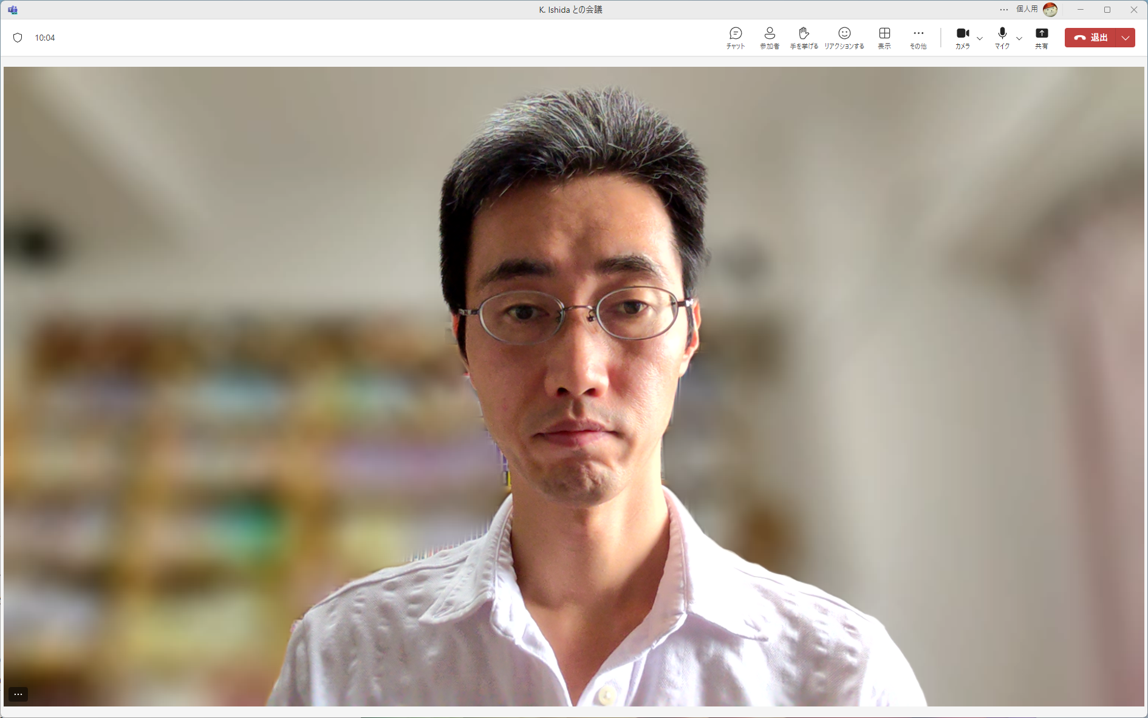Open the 表示 view layout options
1148x718 pixels.
[x=884, y=37]
